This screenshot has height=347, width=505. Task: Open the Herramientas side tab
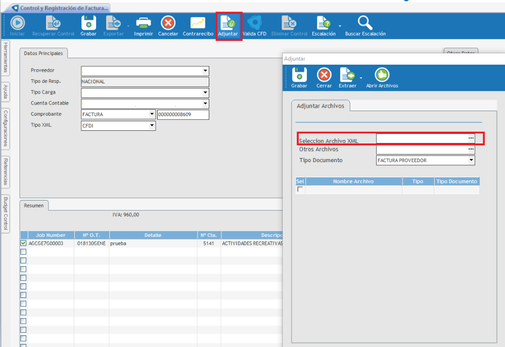coord(5,57)
